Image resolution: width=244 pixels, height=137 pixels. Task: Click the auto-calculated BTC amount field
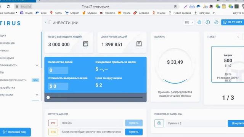click(x=91, y=132)
